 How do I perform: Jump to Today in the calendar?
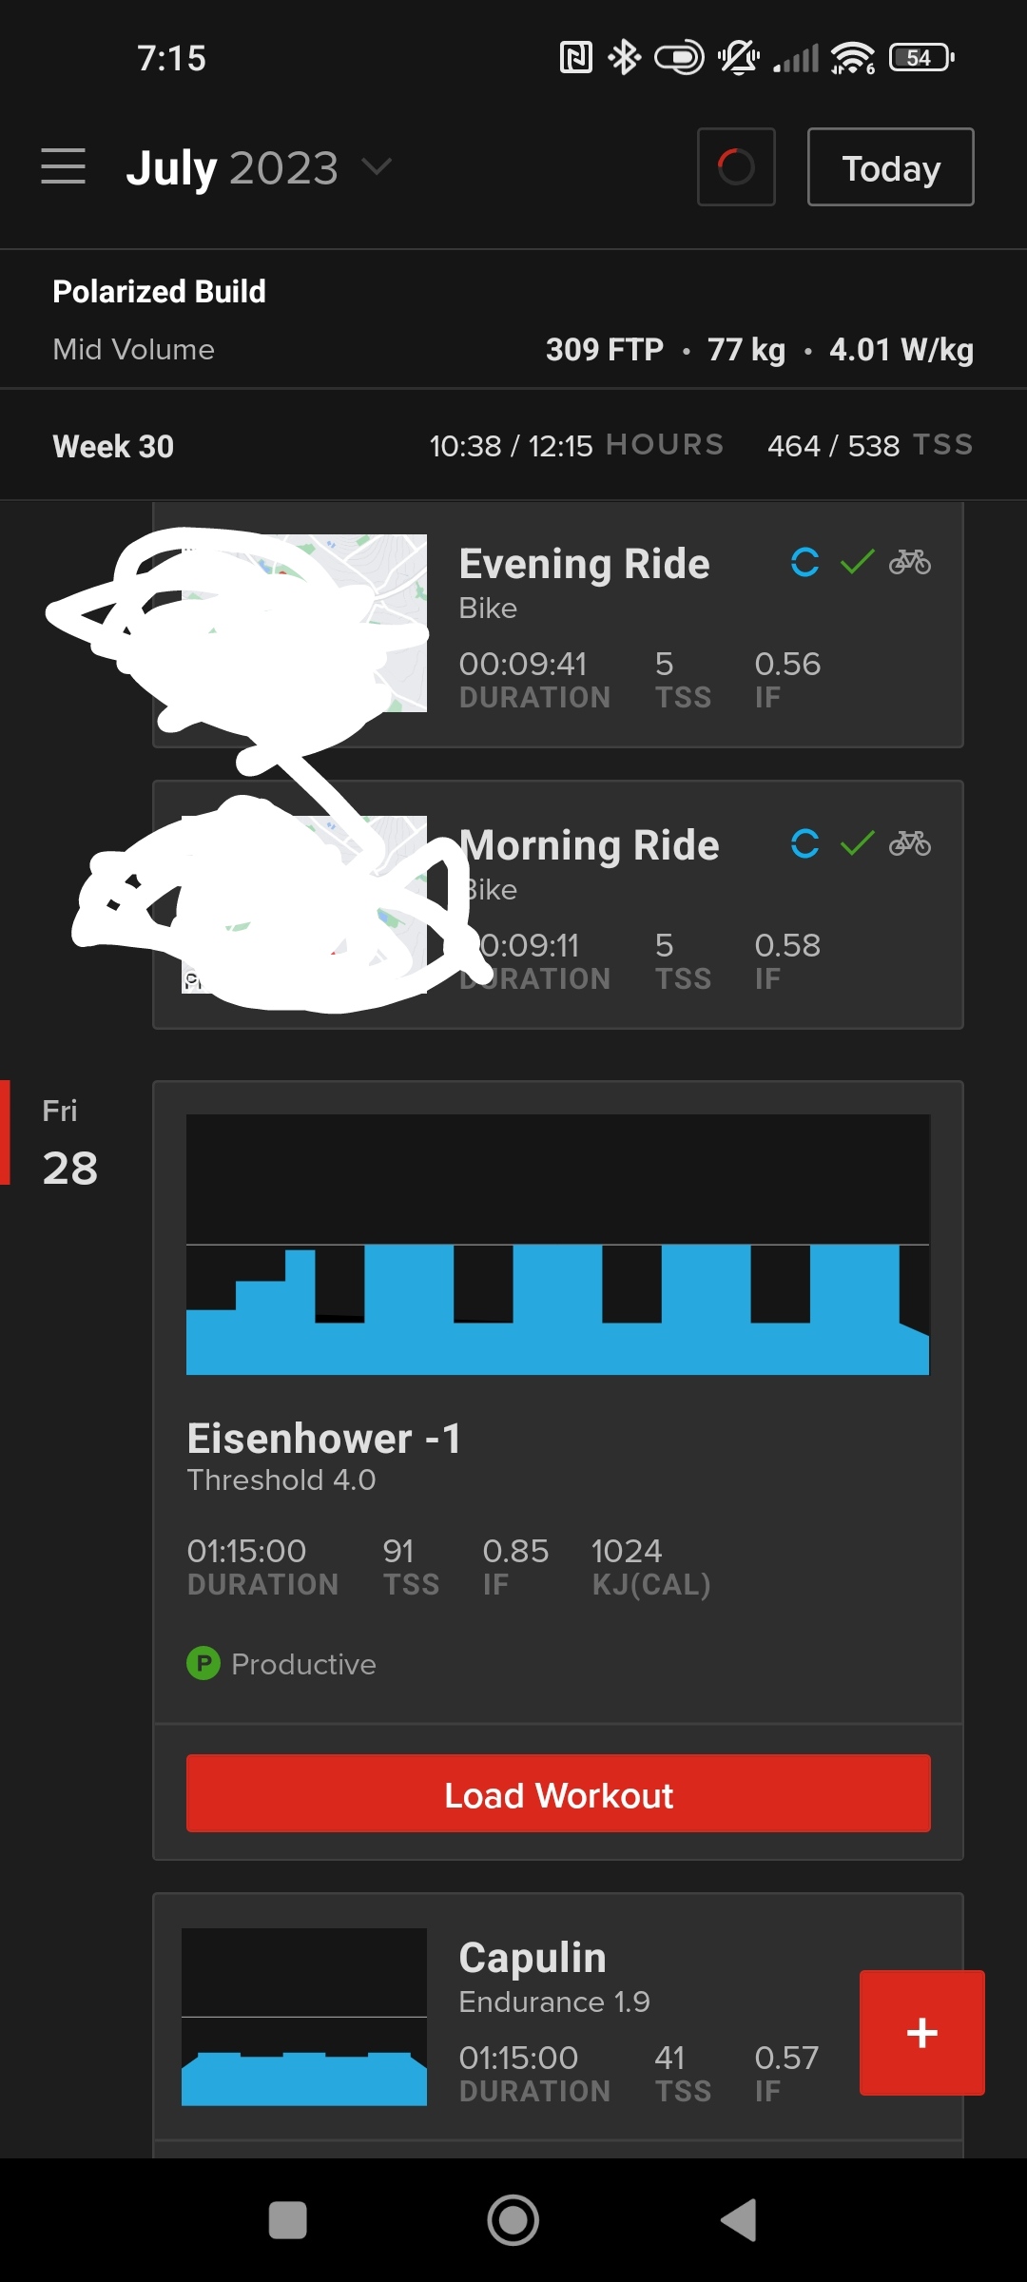[x=891, y=166]
